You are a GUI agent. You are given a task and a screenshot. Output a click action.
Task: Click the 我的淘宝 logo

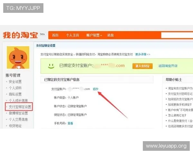pyautogui.click(x=20, y=35)
